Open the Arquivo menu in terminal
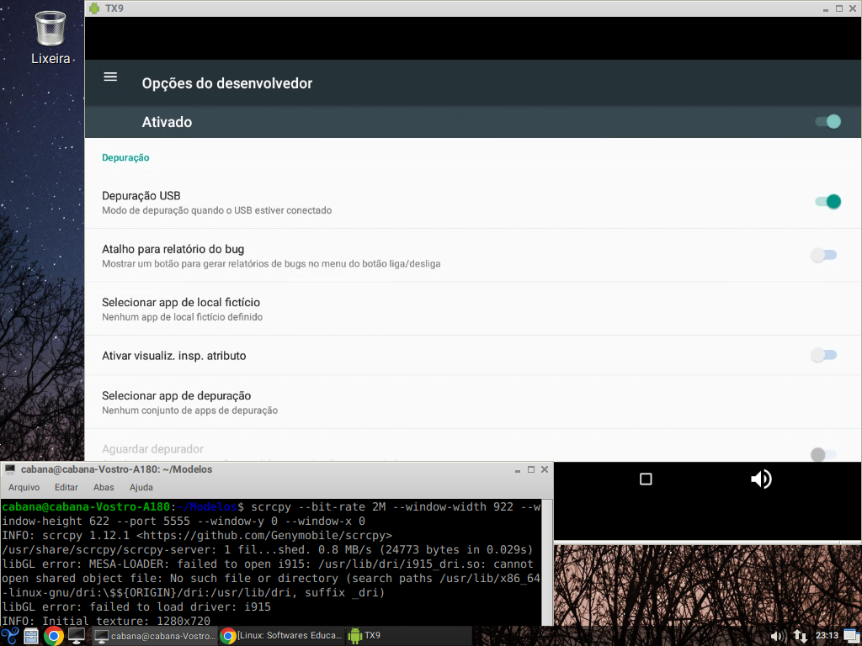This screenshot has height=646, width=862. tap(24, 487)
